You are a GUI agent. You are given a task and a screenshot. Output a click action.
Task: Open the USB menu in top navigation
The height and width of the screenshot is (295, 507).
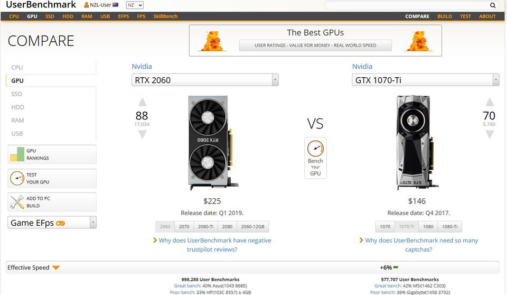[x=105, y=16]
